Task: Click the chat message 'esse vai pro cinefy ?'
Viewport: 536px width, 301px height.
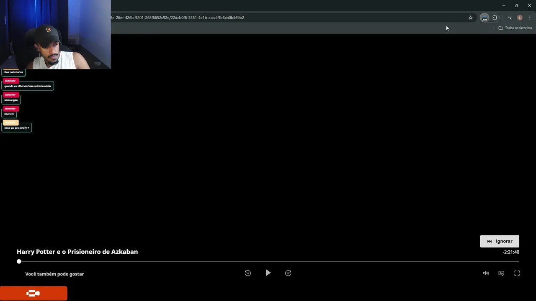Action: [x=17, y=128]
